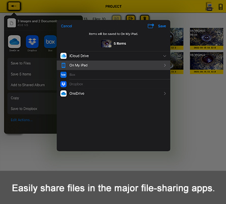Click the document icon beside 3 Images and 2 Documents
This screenshot has height=204, width=226.
(12, 23)
